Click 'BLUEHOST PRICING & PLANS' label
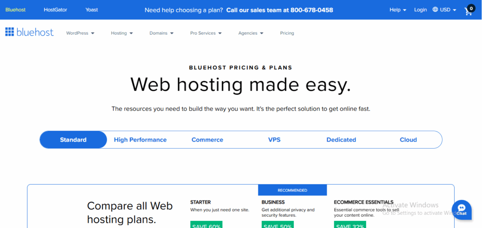The image size is (482, 228). pos(241,68)
